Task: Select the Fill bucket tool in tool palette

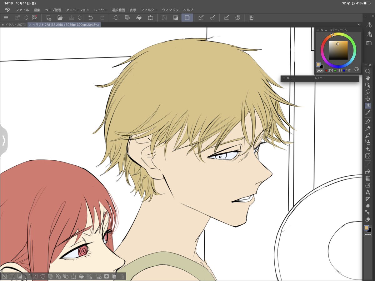Action: 368,172
